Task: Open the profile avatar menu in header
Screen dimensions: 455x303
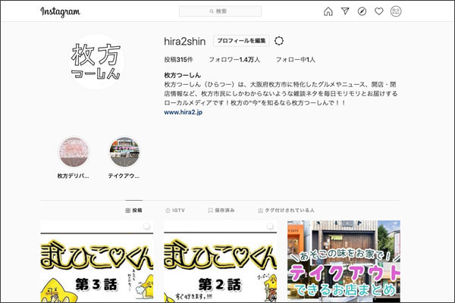Action: 396,11
